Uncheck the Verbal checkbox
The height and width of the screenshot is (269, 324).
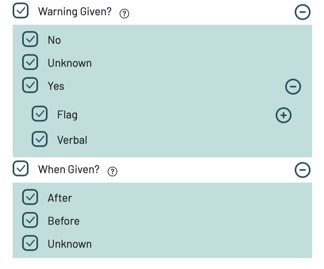40,139
